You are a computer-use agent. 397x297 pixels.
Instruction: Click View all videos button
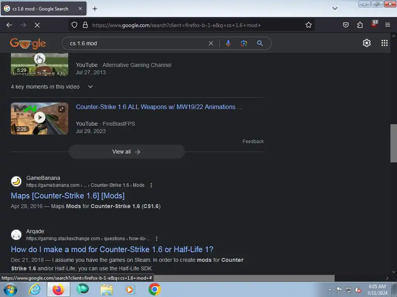(127, 152)
